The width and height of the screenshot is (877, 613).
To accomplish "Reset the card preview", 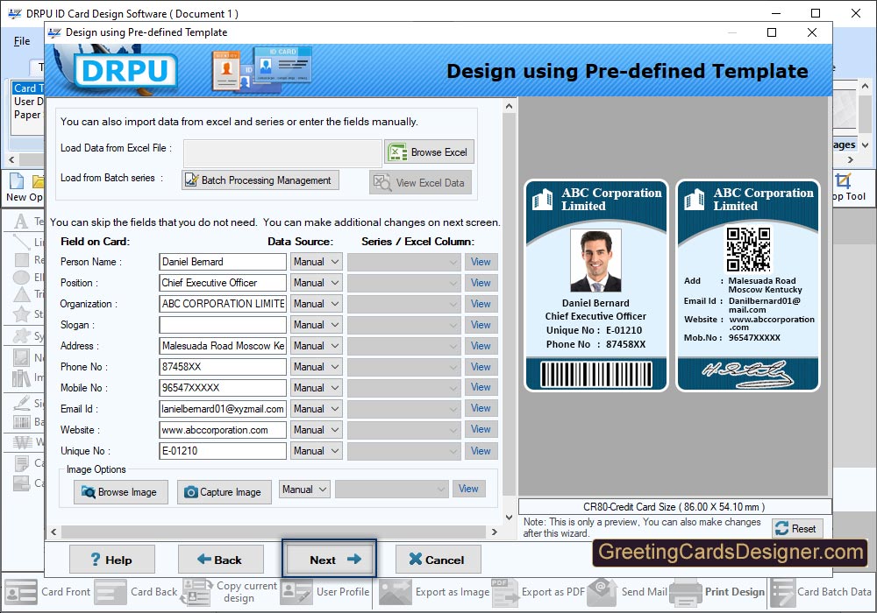I will click(x=797, y=528).
